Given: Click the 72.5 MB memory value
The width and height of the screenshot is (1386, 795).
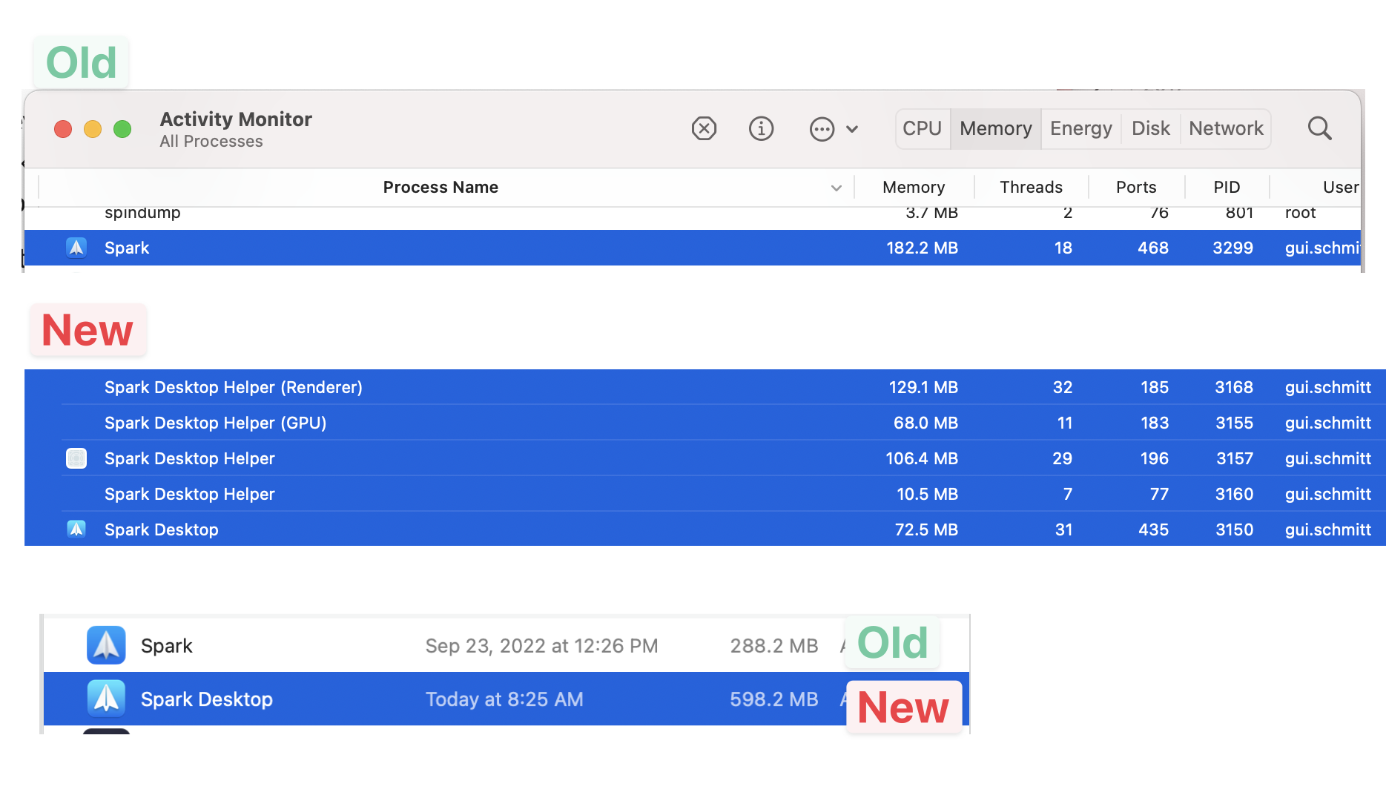Looking at the screenshot, I should pos(926,530).
